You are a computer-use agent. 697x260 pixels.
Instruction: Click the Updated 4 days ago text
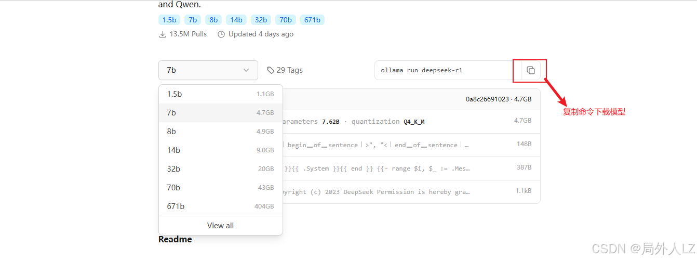click(x=261, y=34)
